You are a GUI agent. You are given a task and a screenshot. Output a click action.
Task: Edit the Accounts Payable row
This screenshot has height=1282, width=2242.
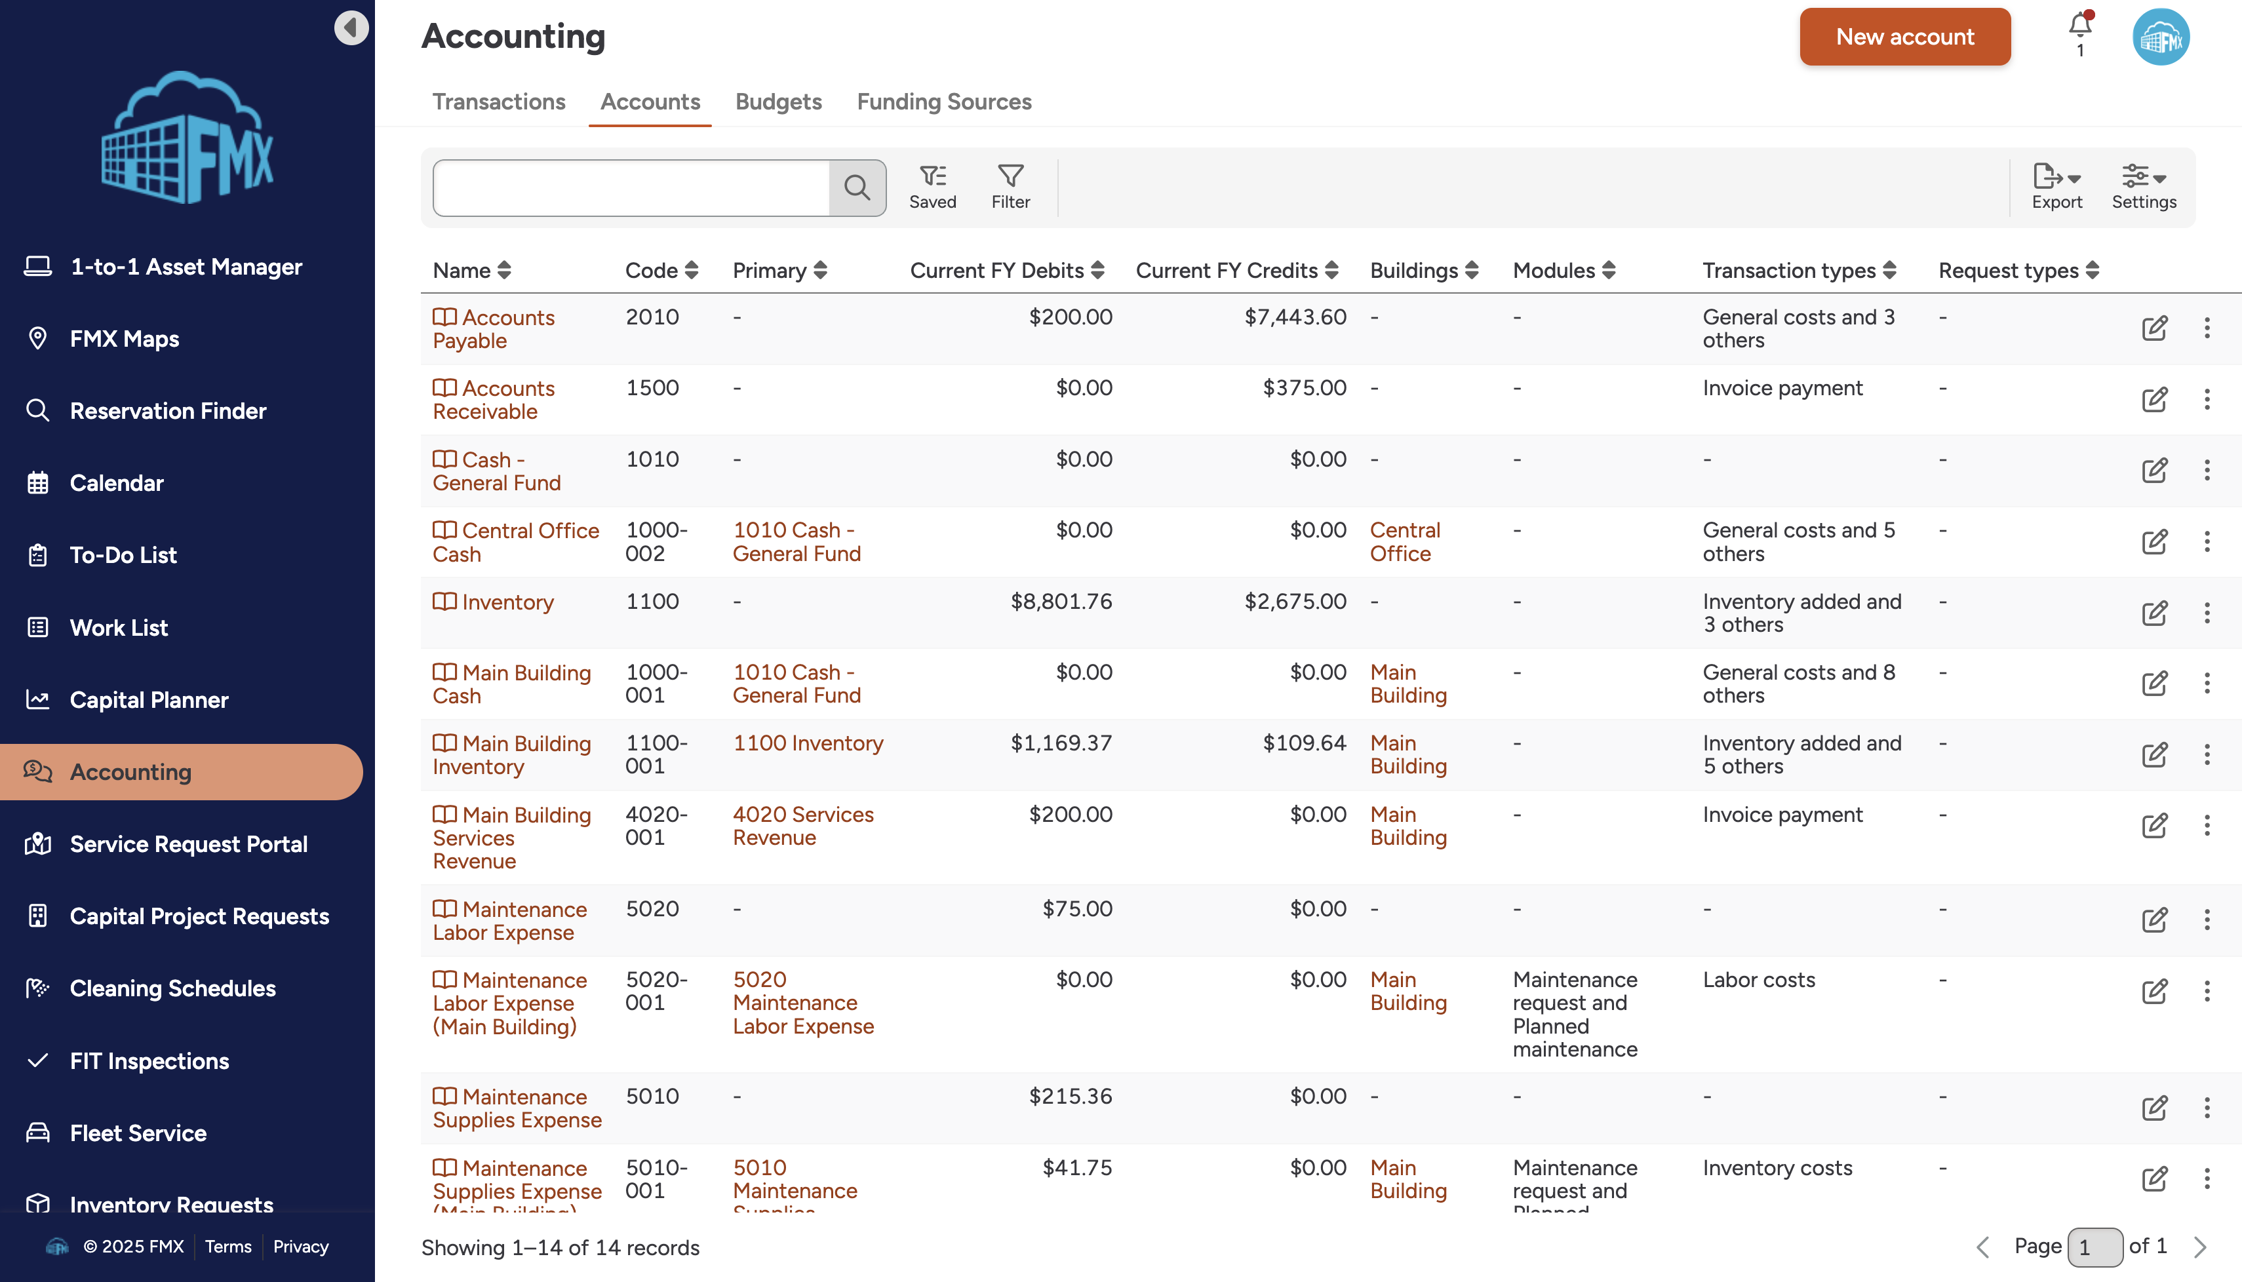[x=2154, y=328]
